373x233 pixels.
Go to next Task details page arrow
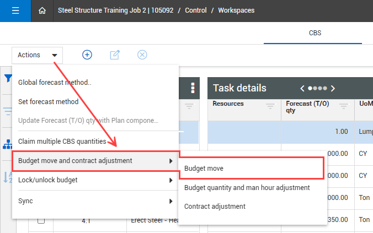point(333,88)
